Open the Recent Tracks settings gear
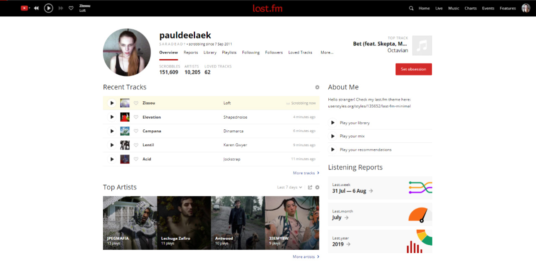 click(317, 87)
